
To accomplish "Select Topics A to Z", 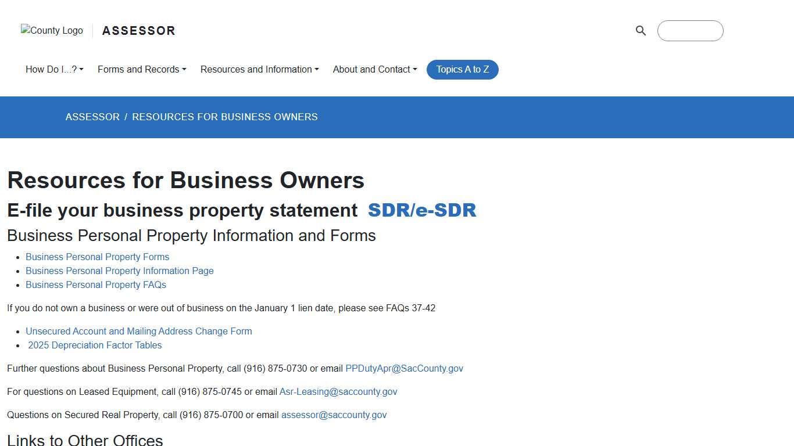I will pyautogui.click(x=462, y=69).
